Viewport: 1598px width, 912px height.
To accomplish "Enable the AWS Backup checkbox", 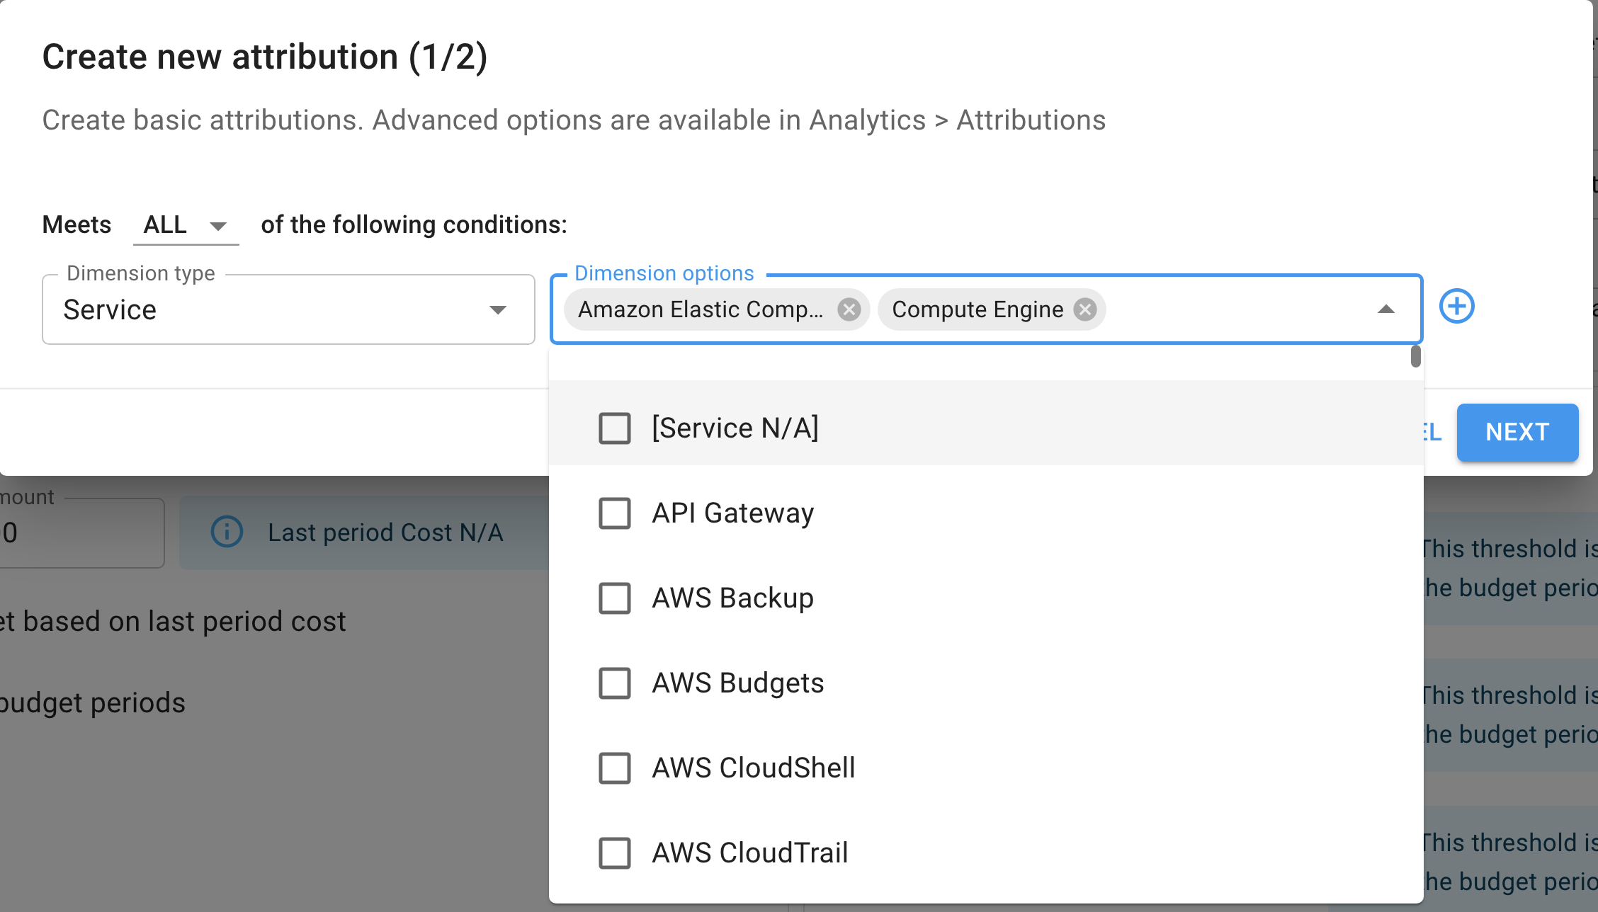I will tap(614, 598).
